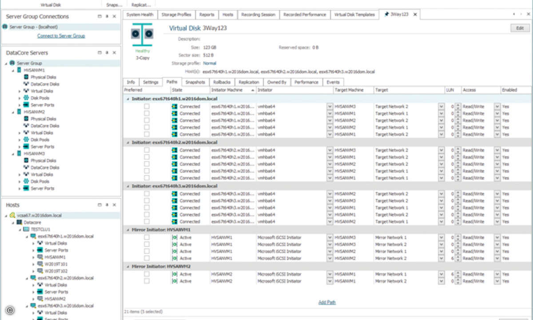Collapse TESTCLU1 cluster in Hosts tree
Screen dimensions: 533x320
click(x=20, y=229)
